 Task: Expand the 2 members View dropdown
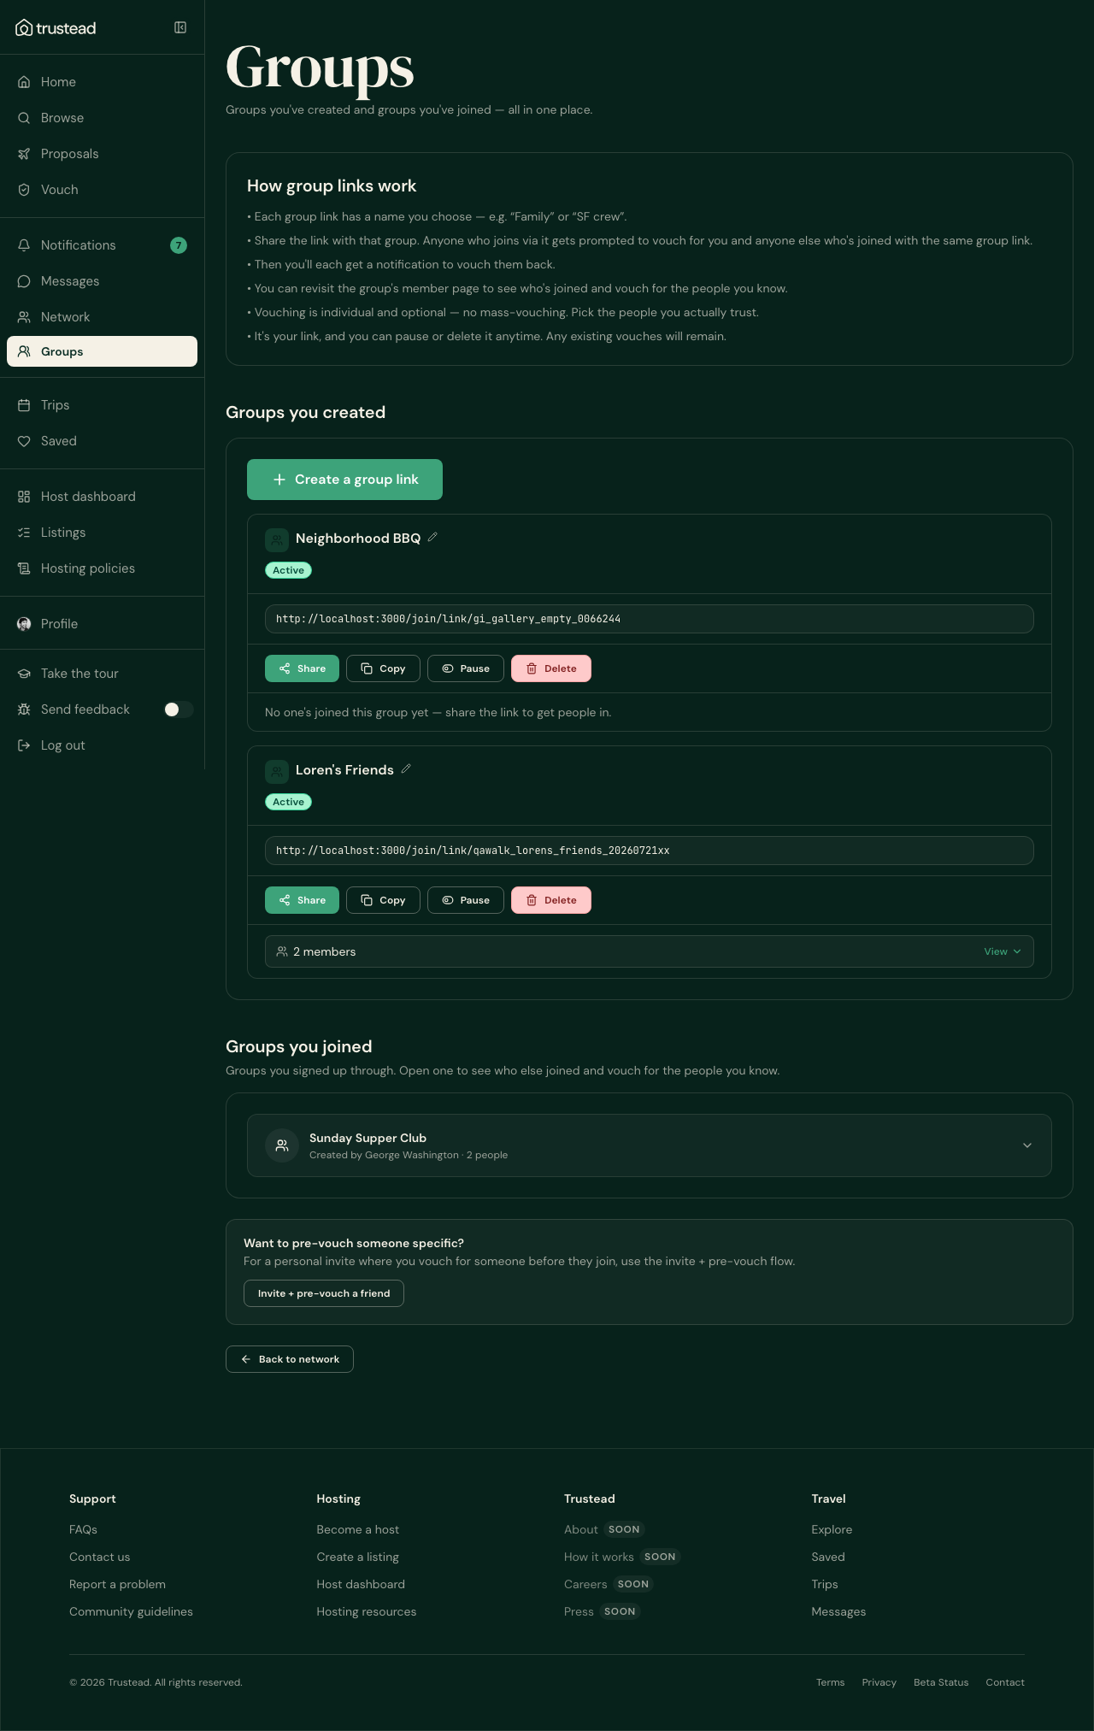1003,951
